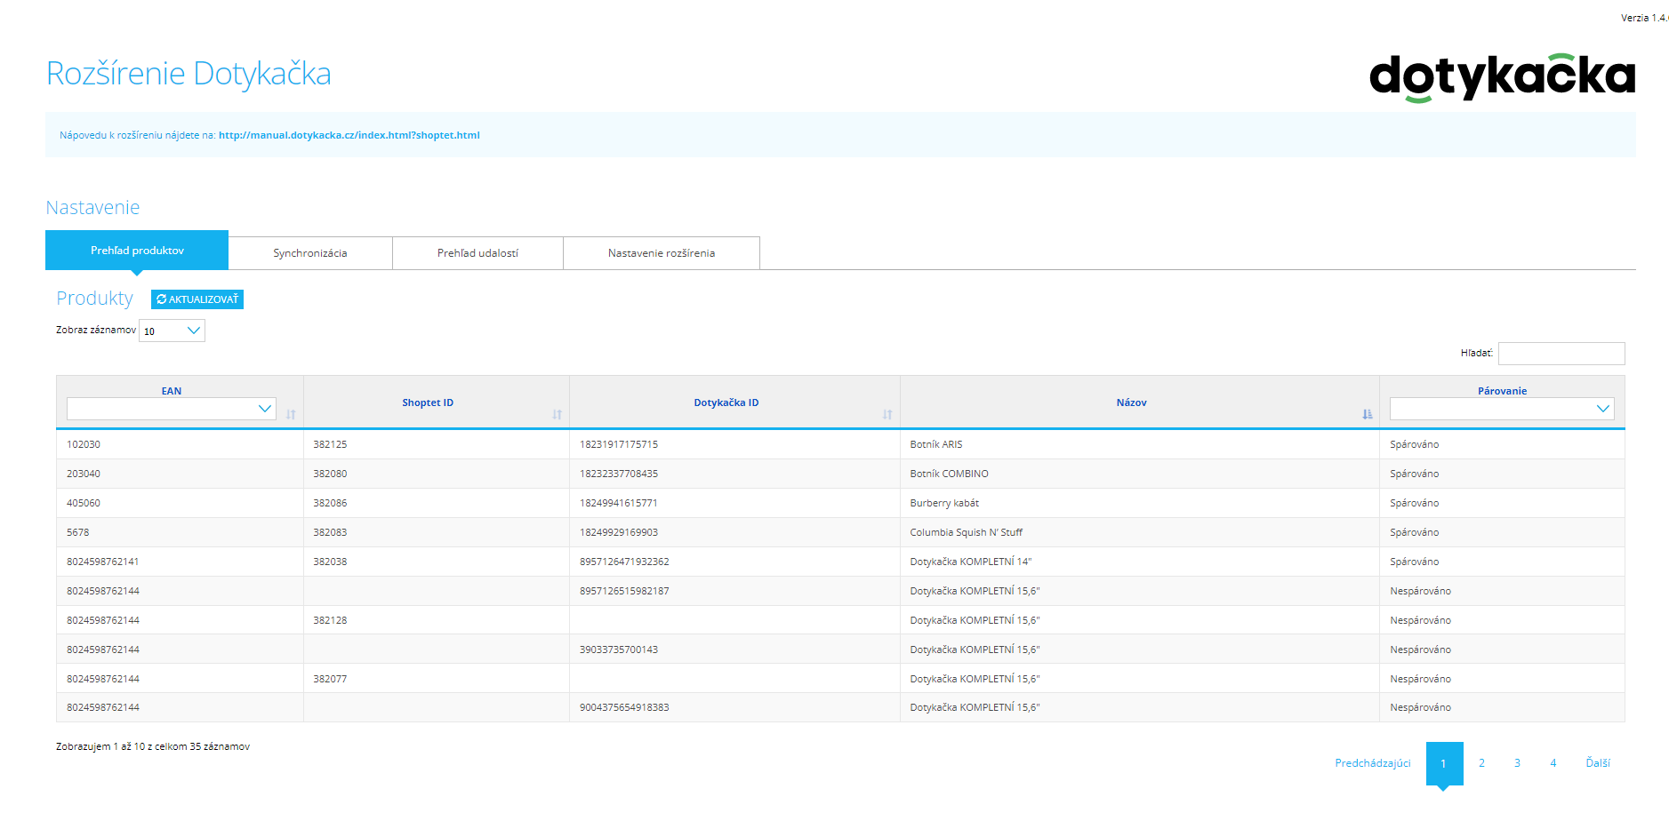Click the AKTUALIZOVAŤ refresh button
1669x813 pixels.
point(197,299)
